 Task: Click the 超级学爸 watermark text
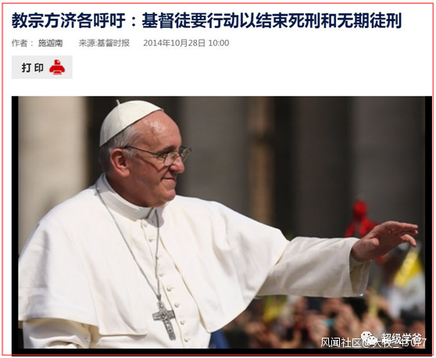(401, 339)
